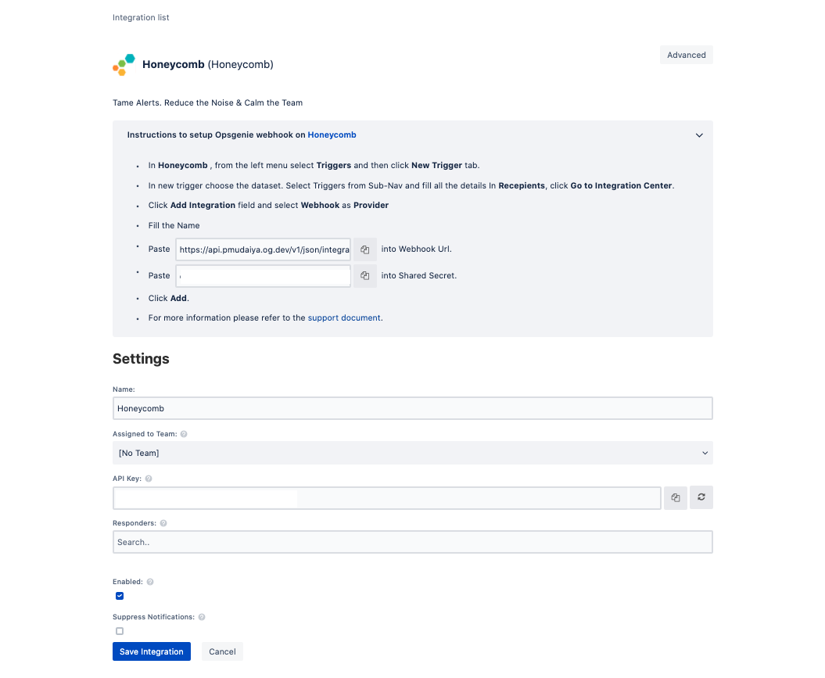Viewport: 825px width, 678px height.
Task: Open the help icon beside Responders
Action: [x=163, y=523]
